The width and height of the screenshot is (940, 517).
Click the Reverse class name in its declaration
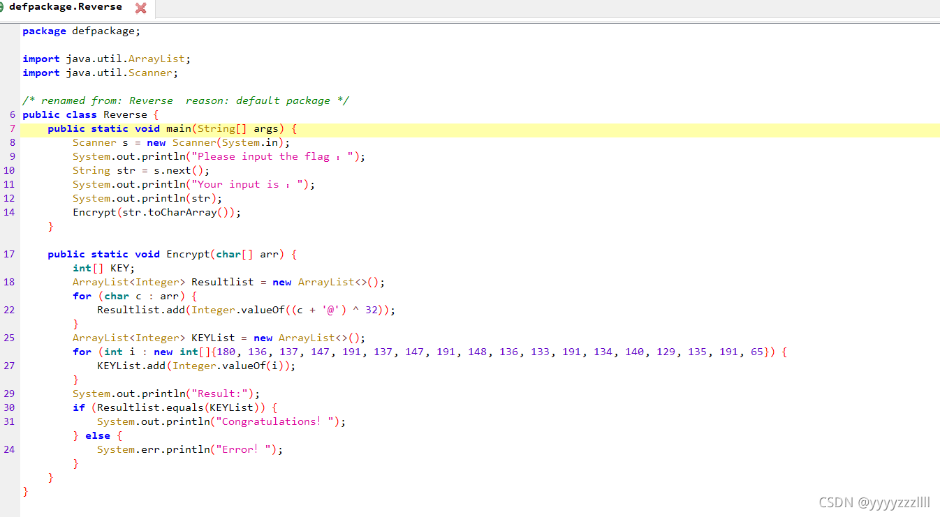pyautogui.click(x=125, y=114)
